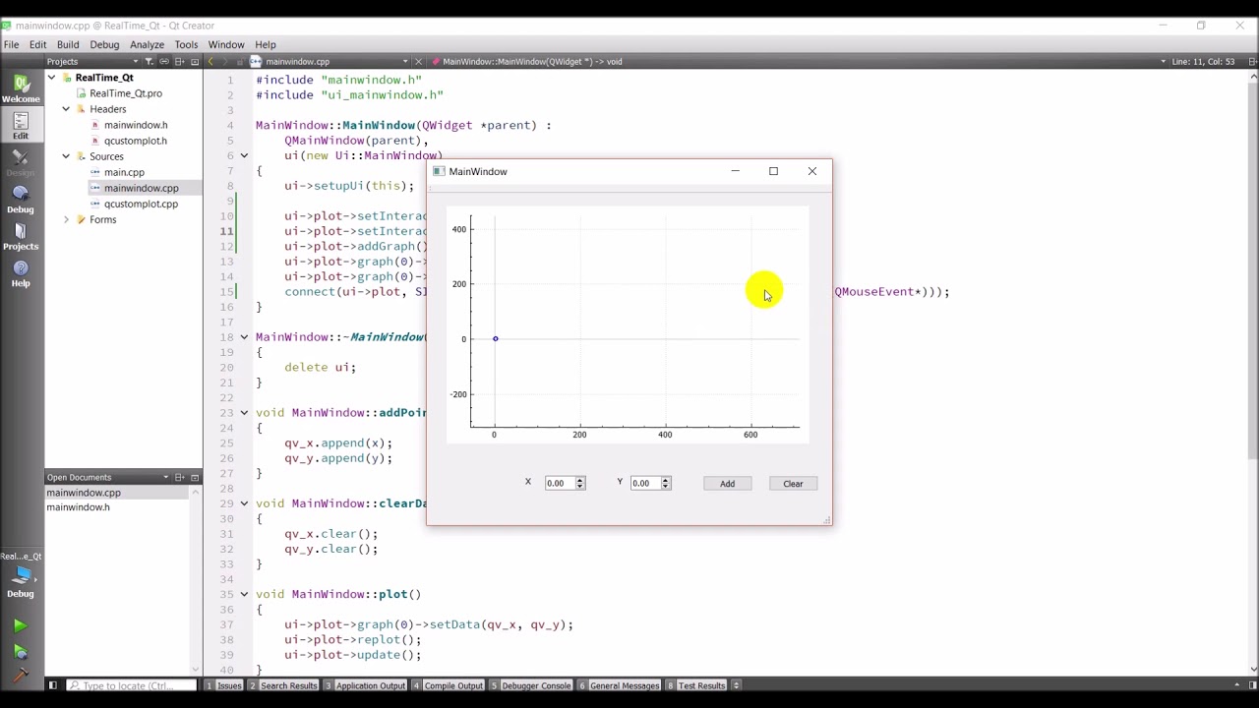The width and height of the screenshot is (1259, 708).
Task: Focus the X value input field
Action: point(560,483)
